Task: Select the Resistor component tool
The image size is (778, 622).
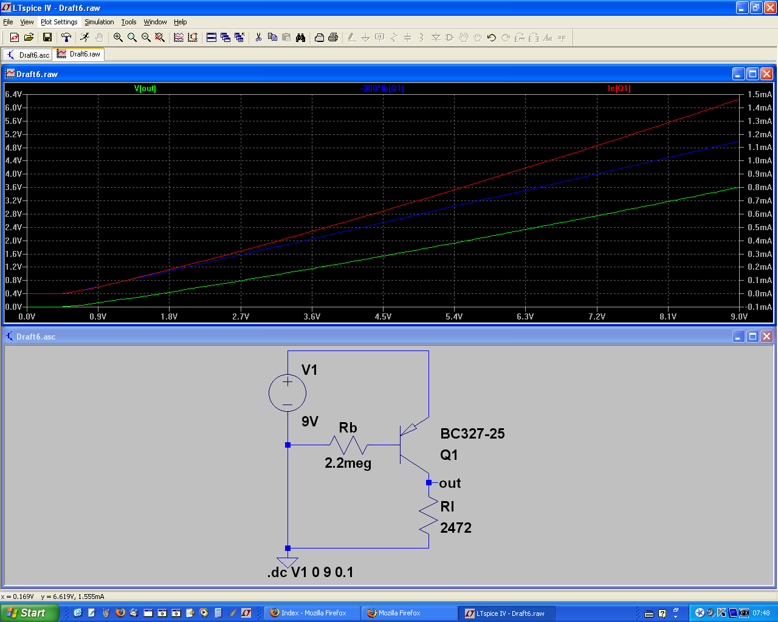Action: 394,38
